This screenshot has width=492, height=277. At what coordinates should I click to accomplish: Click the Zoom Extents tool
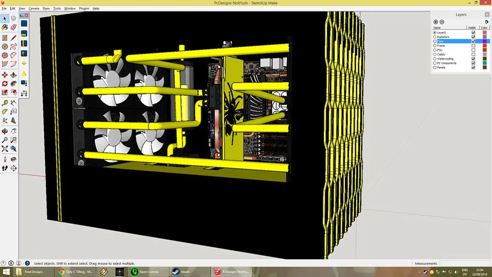click(5, 149)
